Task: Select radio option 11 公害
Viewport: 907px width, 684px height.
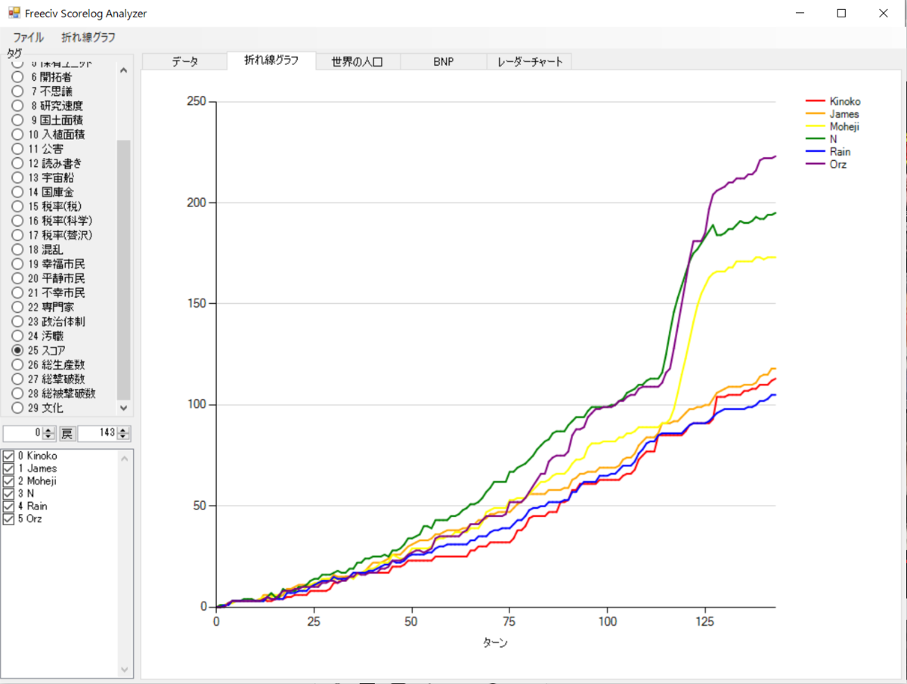Action: click(x=38, y=149)
